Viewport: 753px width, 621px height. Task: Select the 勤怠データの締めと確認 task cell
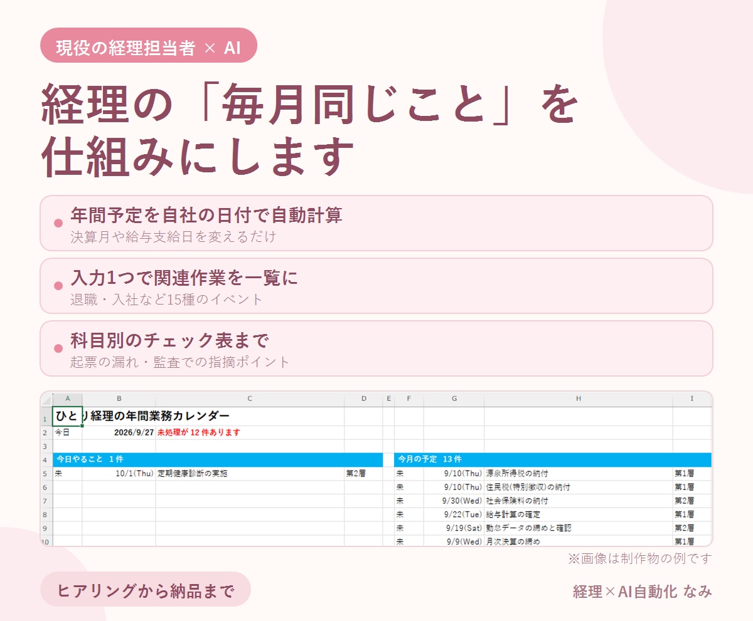[x=529, y=528]
